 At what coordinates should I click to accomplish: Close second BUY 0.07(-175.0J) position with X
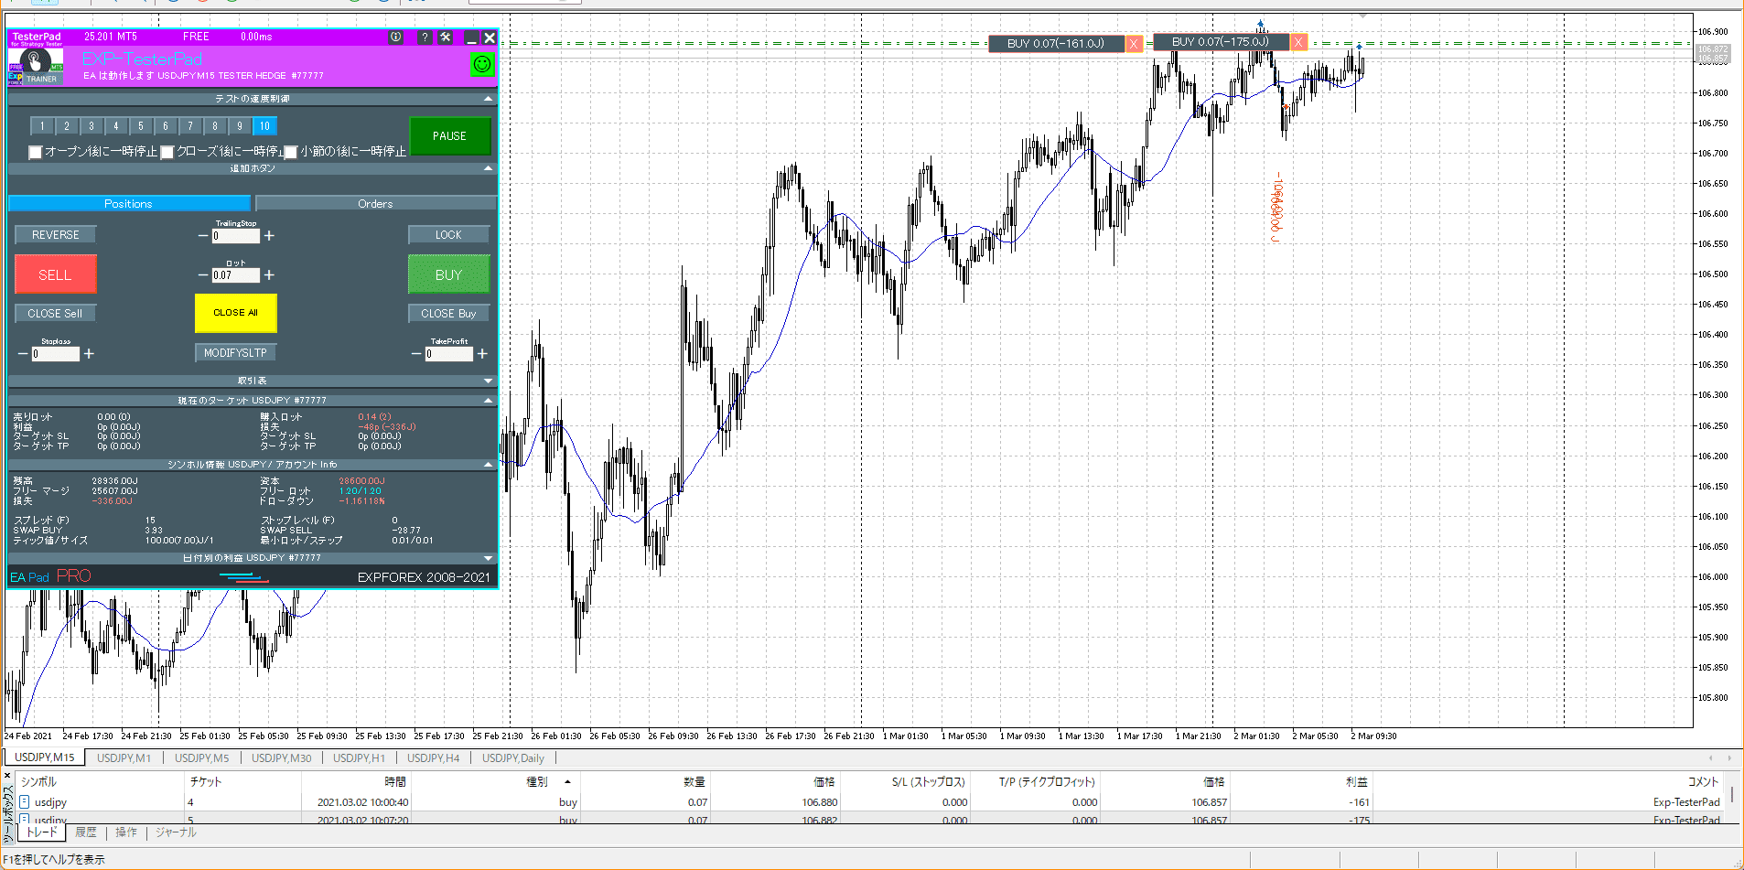pos(1297,42)
